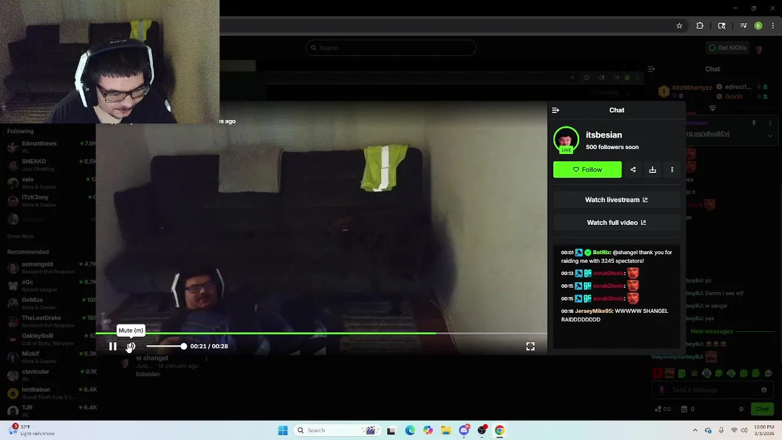Open Microsoft Edge from taskbar

(x=410, y=430)
